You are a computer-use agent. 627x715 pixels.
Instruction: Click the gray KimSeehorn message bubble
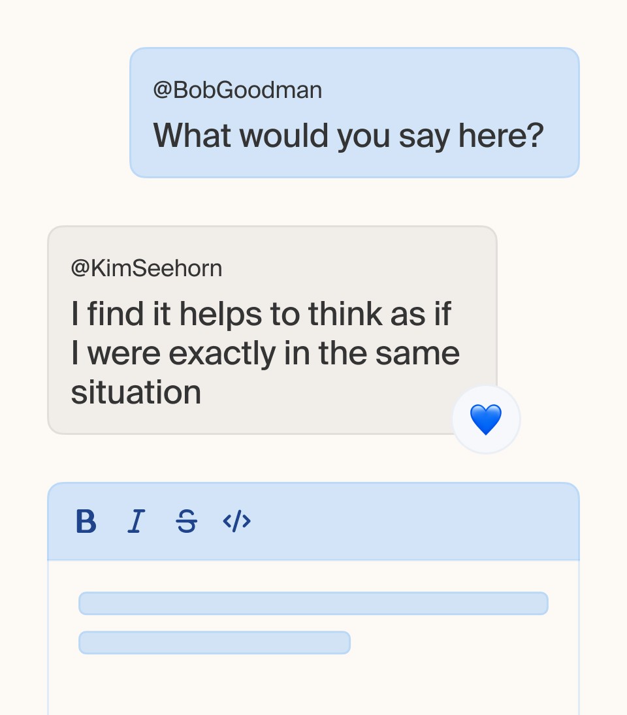click(x=272, y=330)
